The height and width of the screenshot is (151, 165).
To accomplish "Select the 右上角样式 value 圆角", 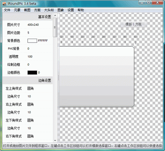I will pos(30,104).
